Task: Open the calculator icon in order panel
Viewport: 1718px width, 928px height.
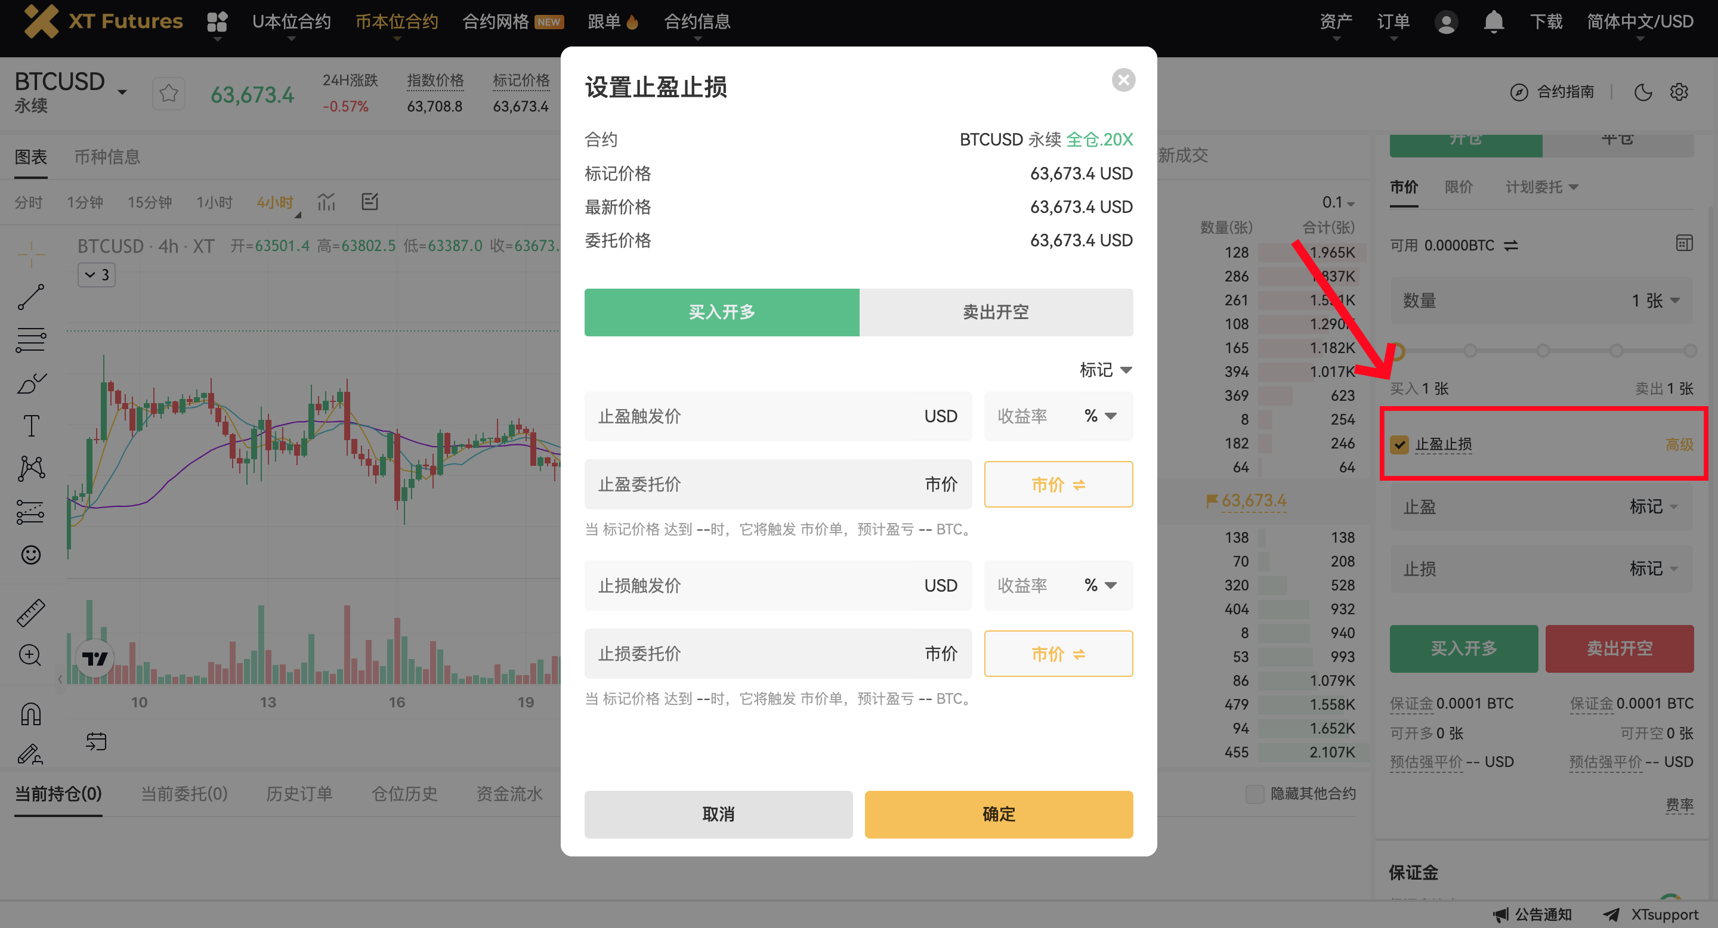Action: [x=1684, y=243]
